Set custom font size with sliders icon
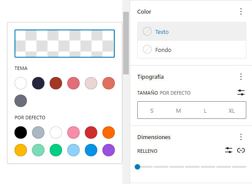Viewport: 252px width, 184px height. [241, 92]
